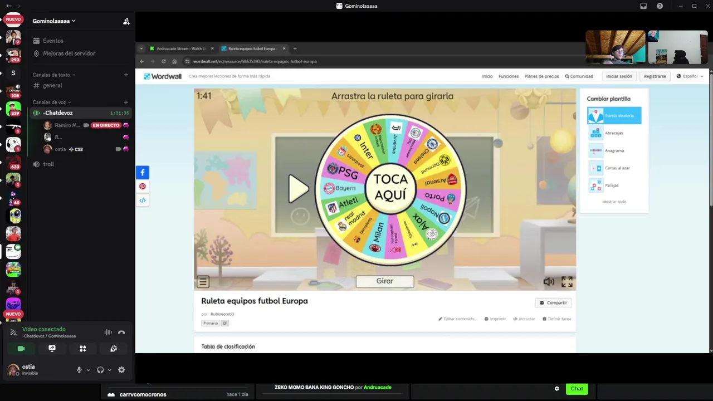
Task: Click TOCA AQUÍ center of wheel
Action: [x=390, y=187]
